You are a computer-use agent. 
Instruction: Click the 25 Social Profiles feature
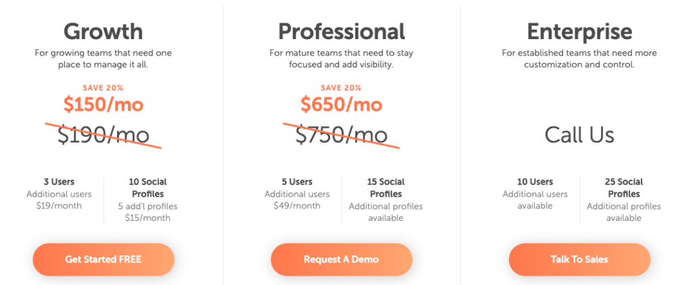click(623, 188)
